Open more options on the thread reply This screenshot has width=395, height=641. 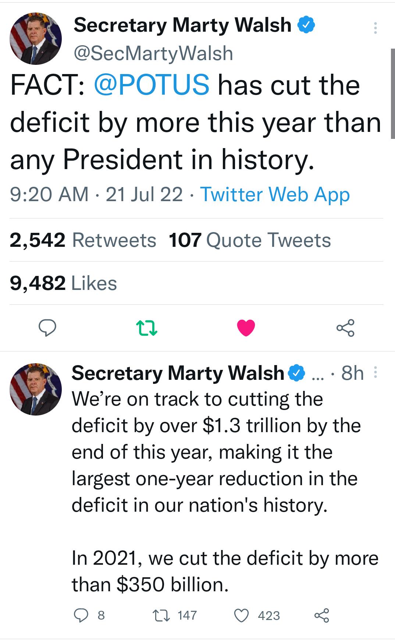[375, 373]
